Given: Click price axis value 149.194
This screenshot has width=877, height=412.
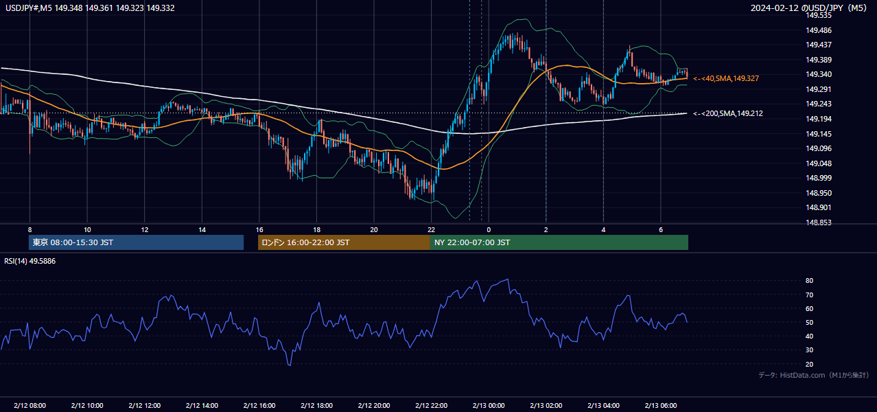Looking at the screenshot, I should pyautogui.click(x=819, y=119).
